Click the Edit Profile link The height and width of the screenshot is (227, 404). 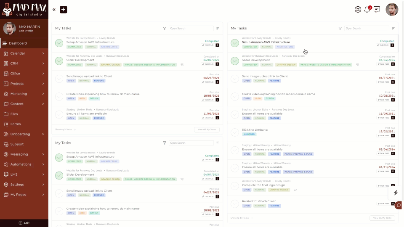point(26,31)
